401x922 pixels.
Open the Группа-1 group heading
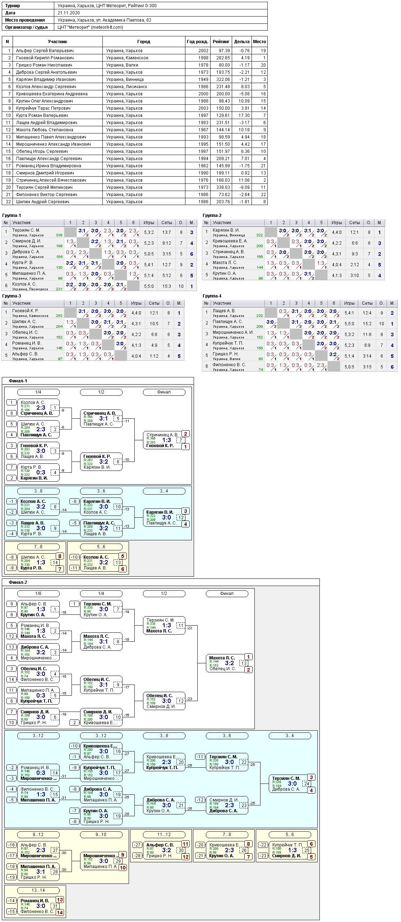pos(12,215)
